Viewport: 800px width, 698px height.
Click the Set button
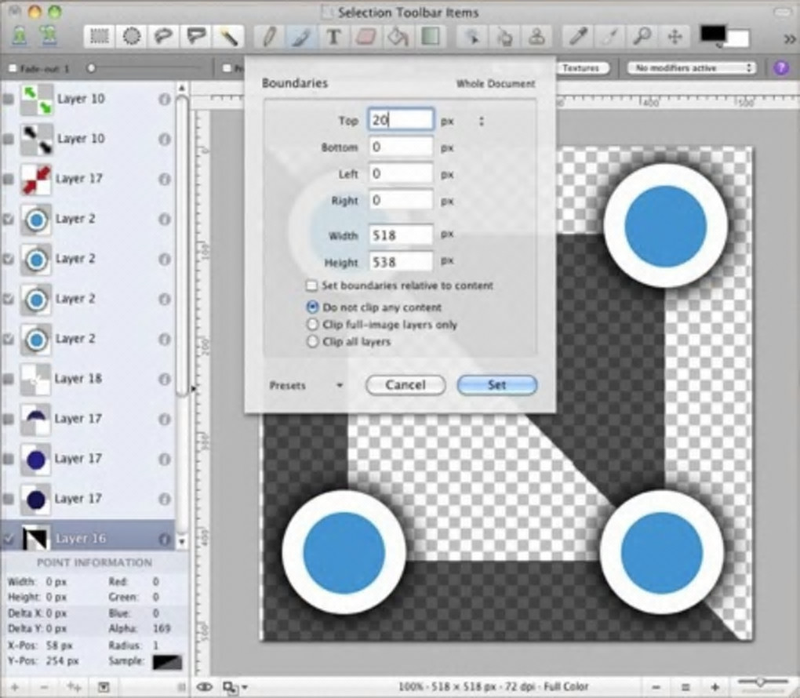click(x=497, y=385)
